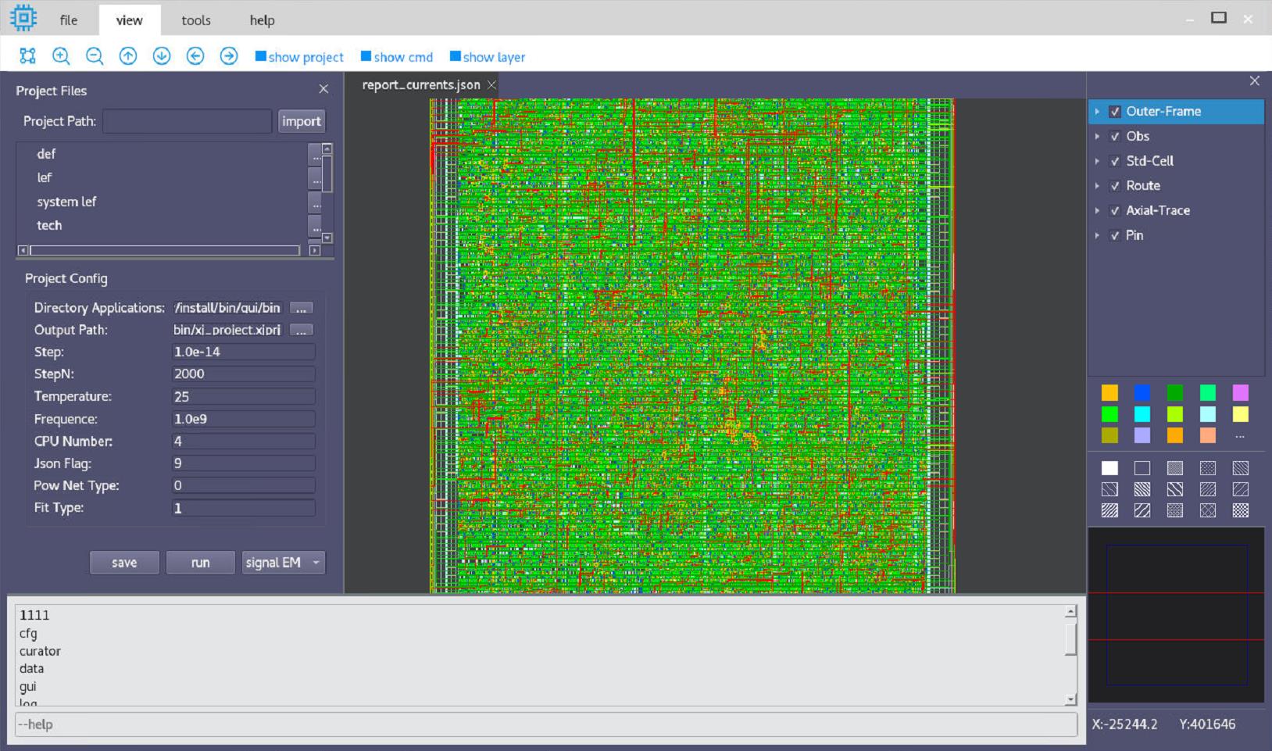
Task: Close the Project Files panel
Action: [x=323, y=89]
